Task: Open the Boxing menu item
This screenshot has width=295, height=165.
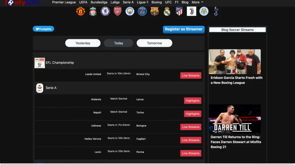Action: point(156,2)
